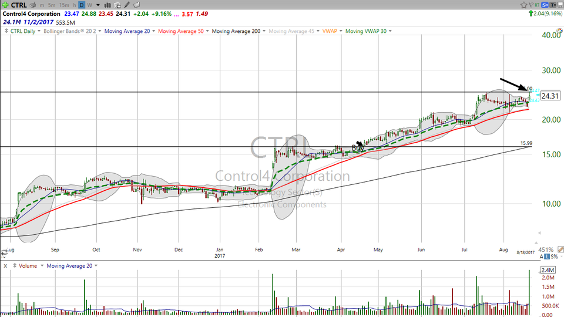Screen dimensions: 564x317
Task: Switch to the 1-minute (m) timeframe
Action: coord(42,5)
